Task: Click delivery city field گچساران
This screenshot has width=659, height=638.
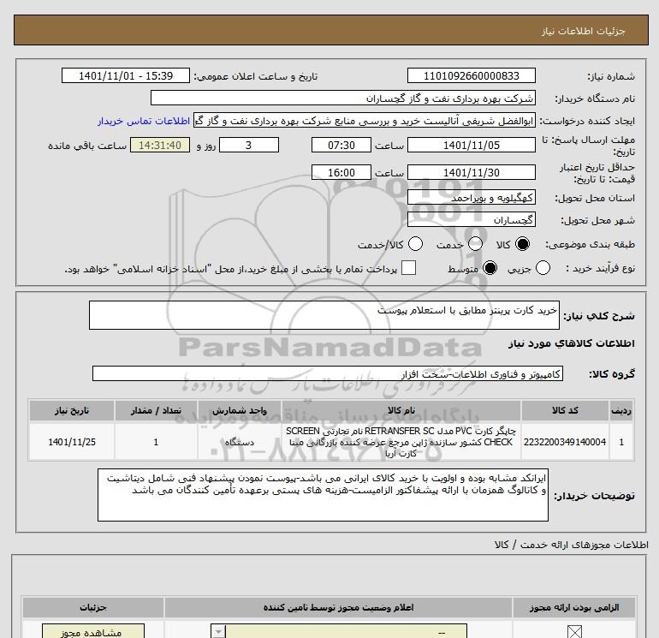Action: pos(471,219)
